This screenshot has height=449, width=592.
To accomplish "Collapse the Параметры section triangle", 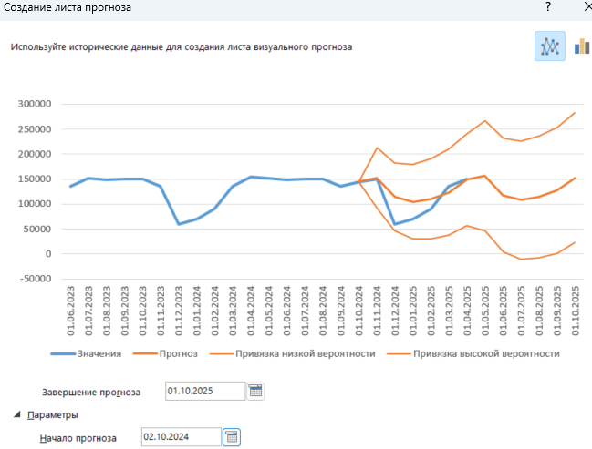I will pyautogui.click(x=17, y=414).
